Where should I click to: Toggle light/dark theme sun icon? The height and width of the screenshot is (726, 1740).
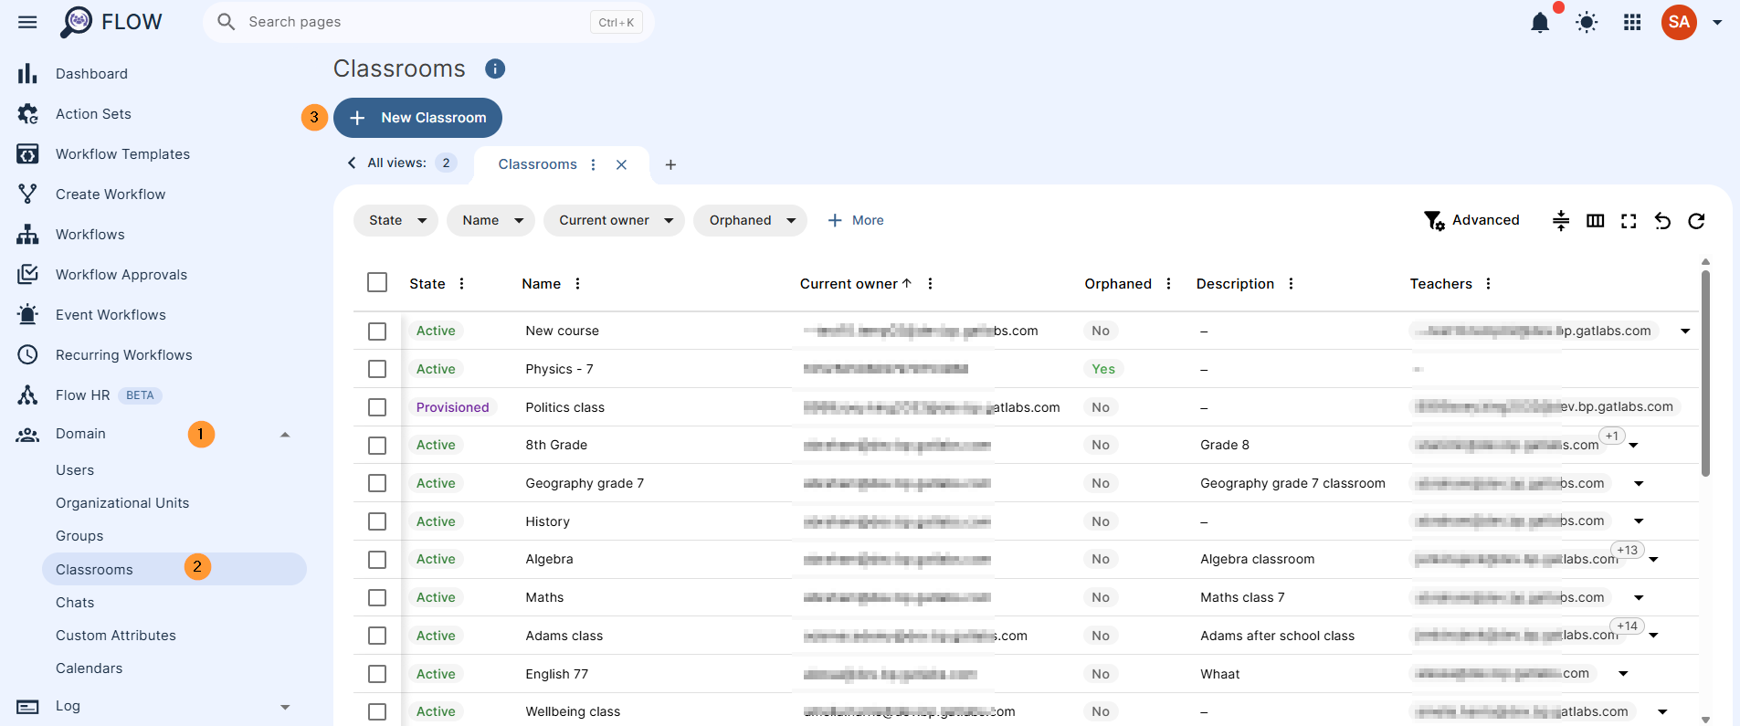click(x=1587, y=22)
